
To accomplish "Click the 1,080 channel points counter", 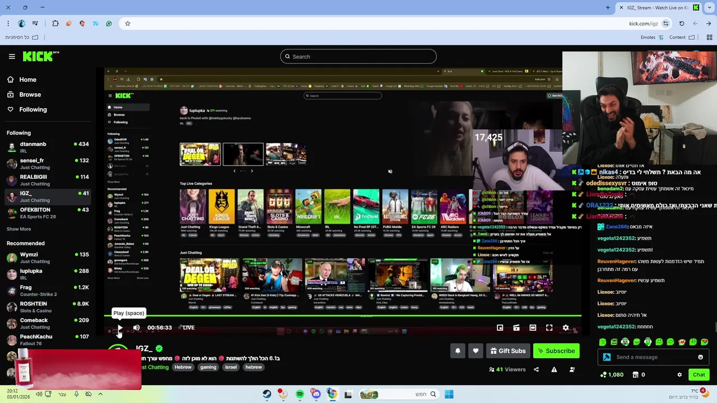I will (612, 374).
